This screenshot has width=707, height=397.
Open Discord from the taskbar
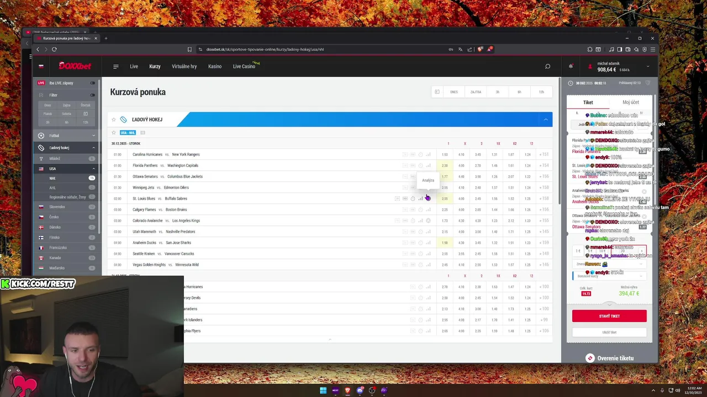360,390
